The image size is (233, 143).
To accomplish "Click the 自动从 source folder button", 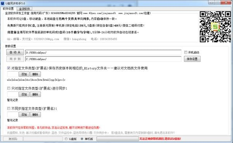I will coord(15,52).
